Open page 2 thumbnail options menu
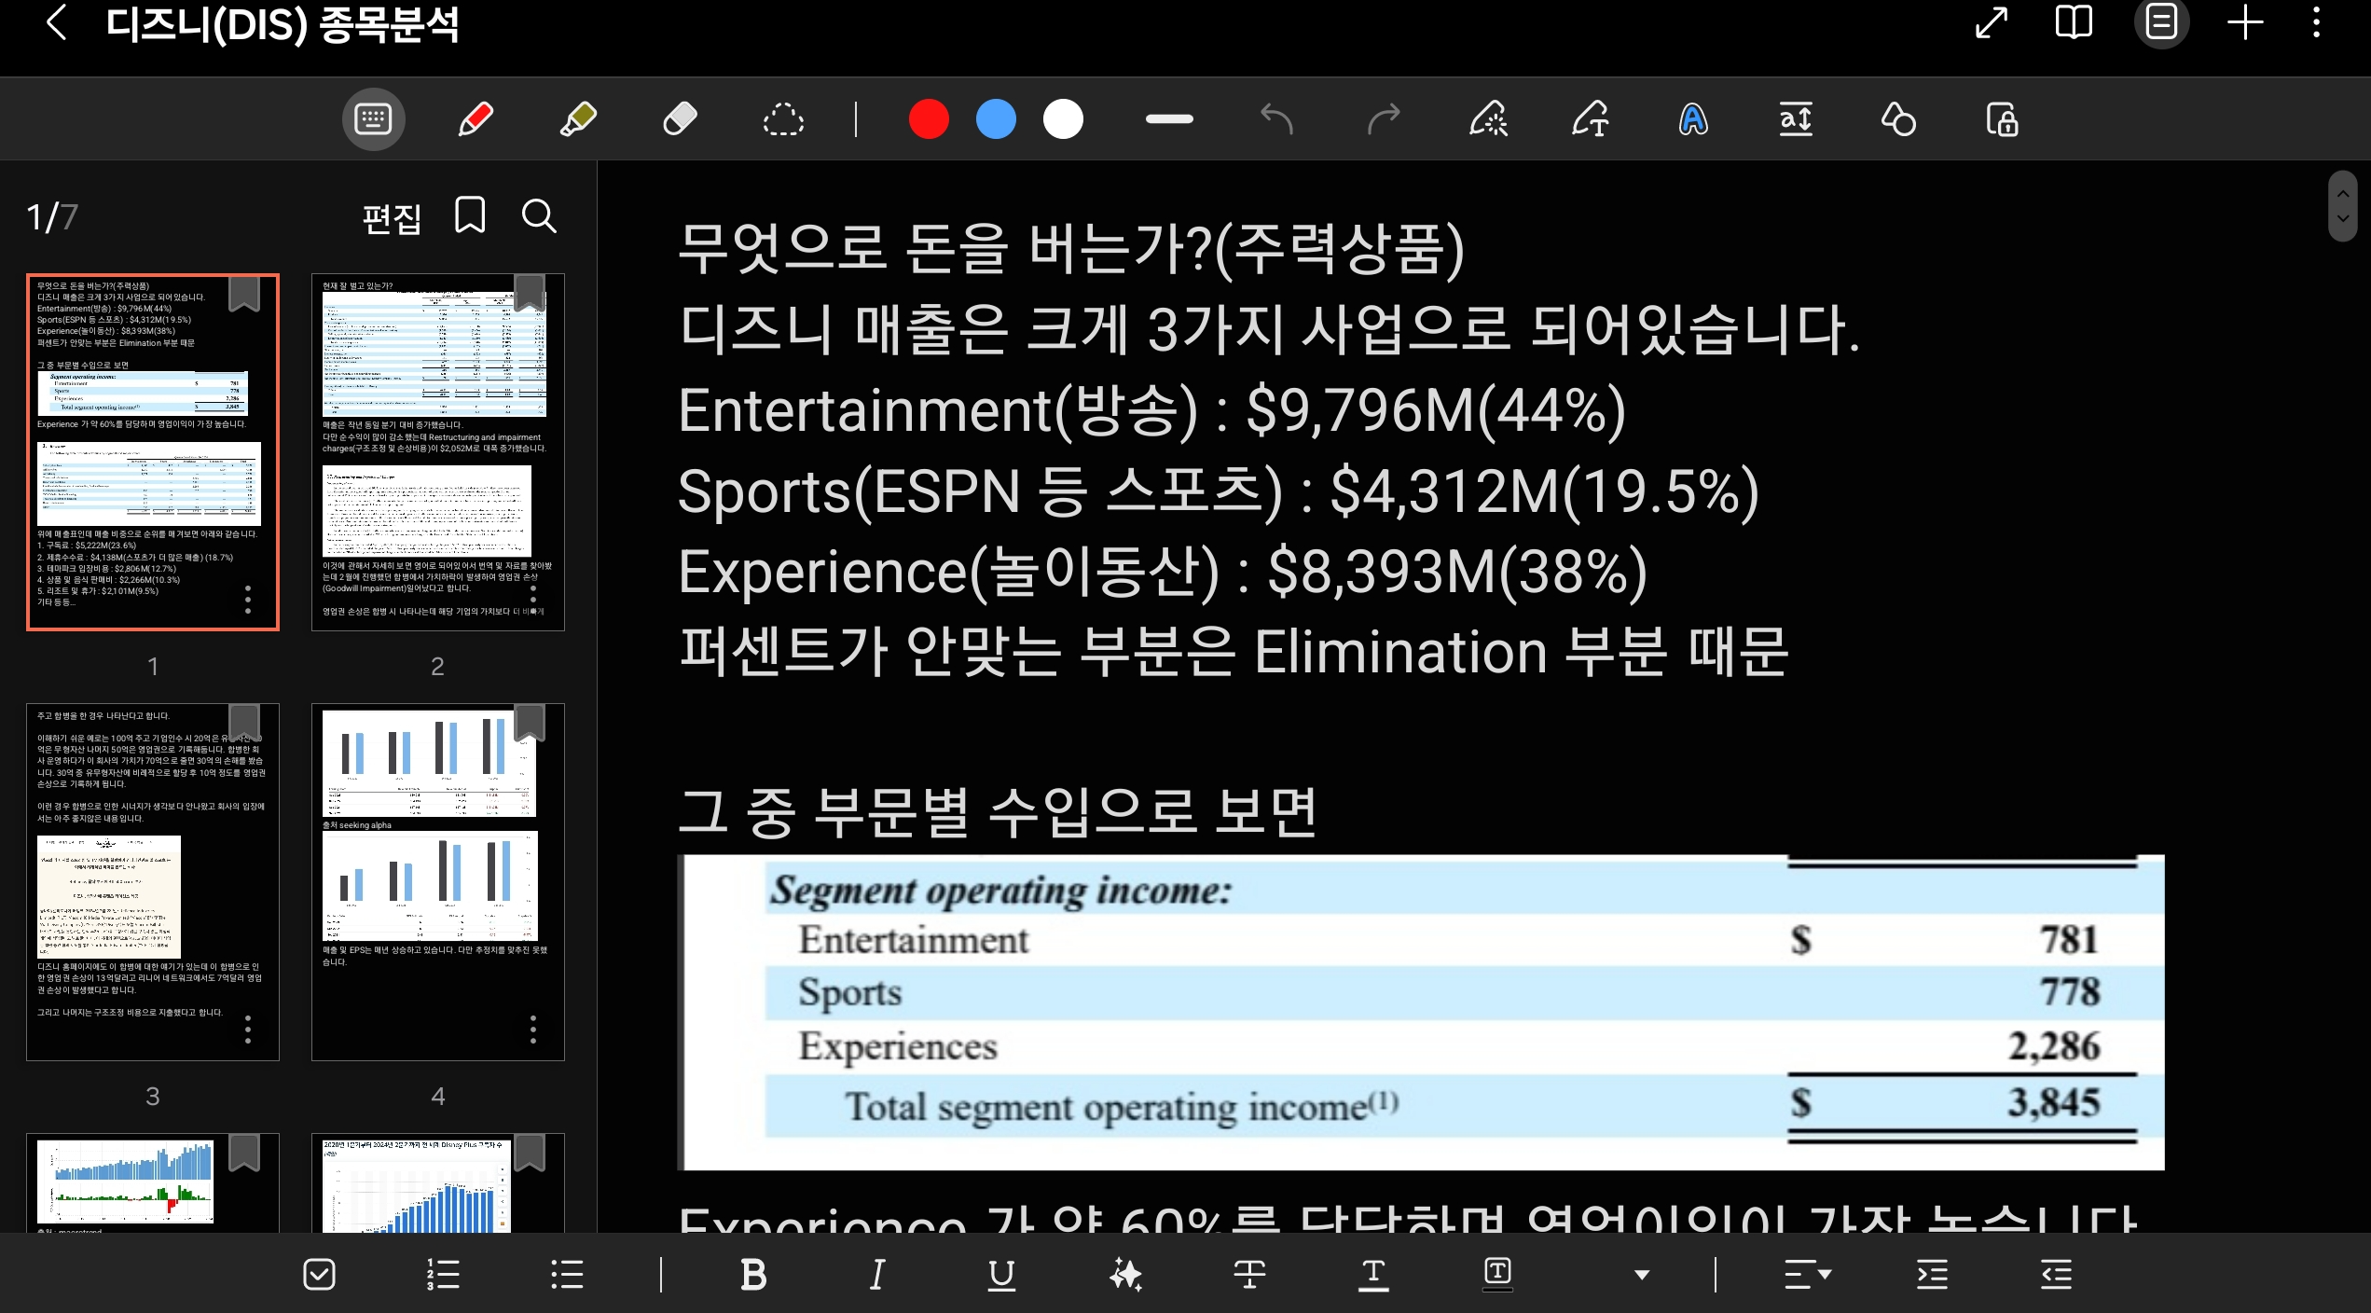 [x=533, y=599]
